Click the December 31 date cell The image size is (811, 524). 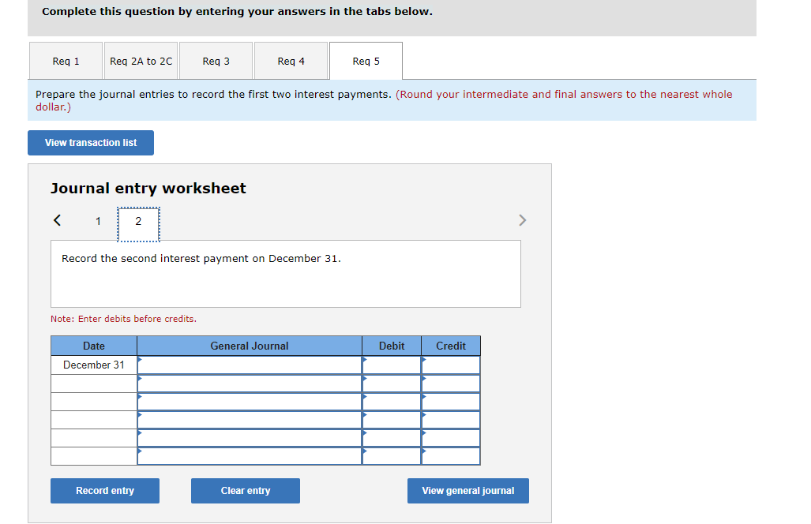pyautogui.click(x=94, y=365)
